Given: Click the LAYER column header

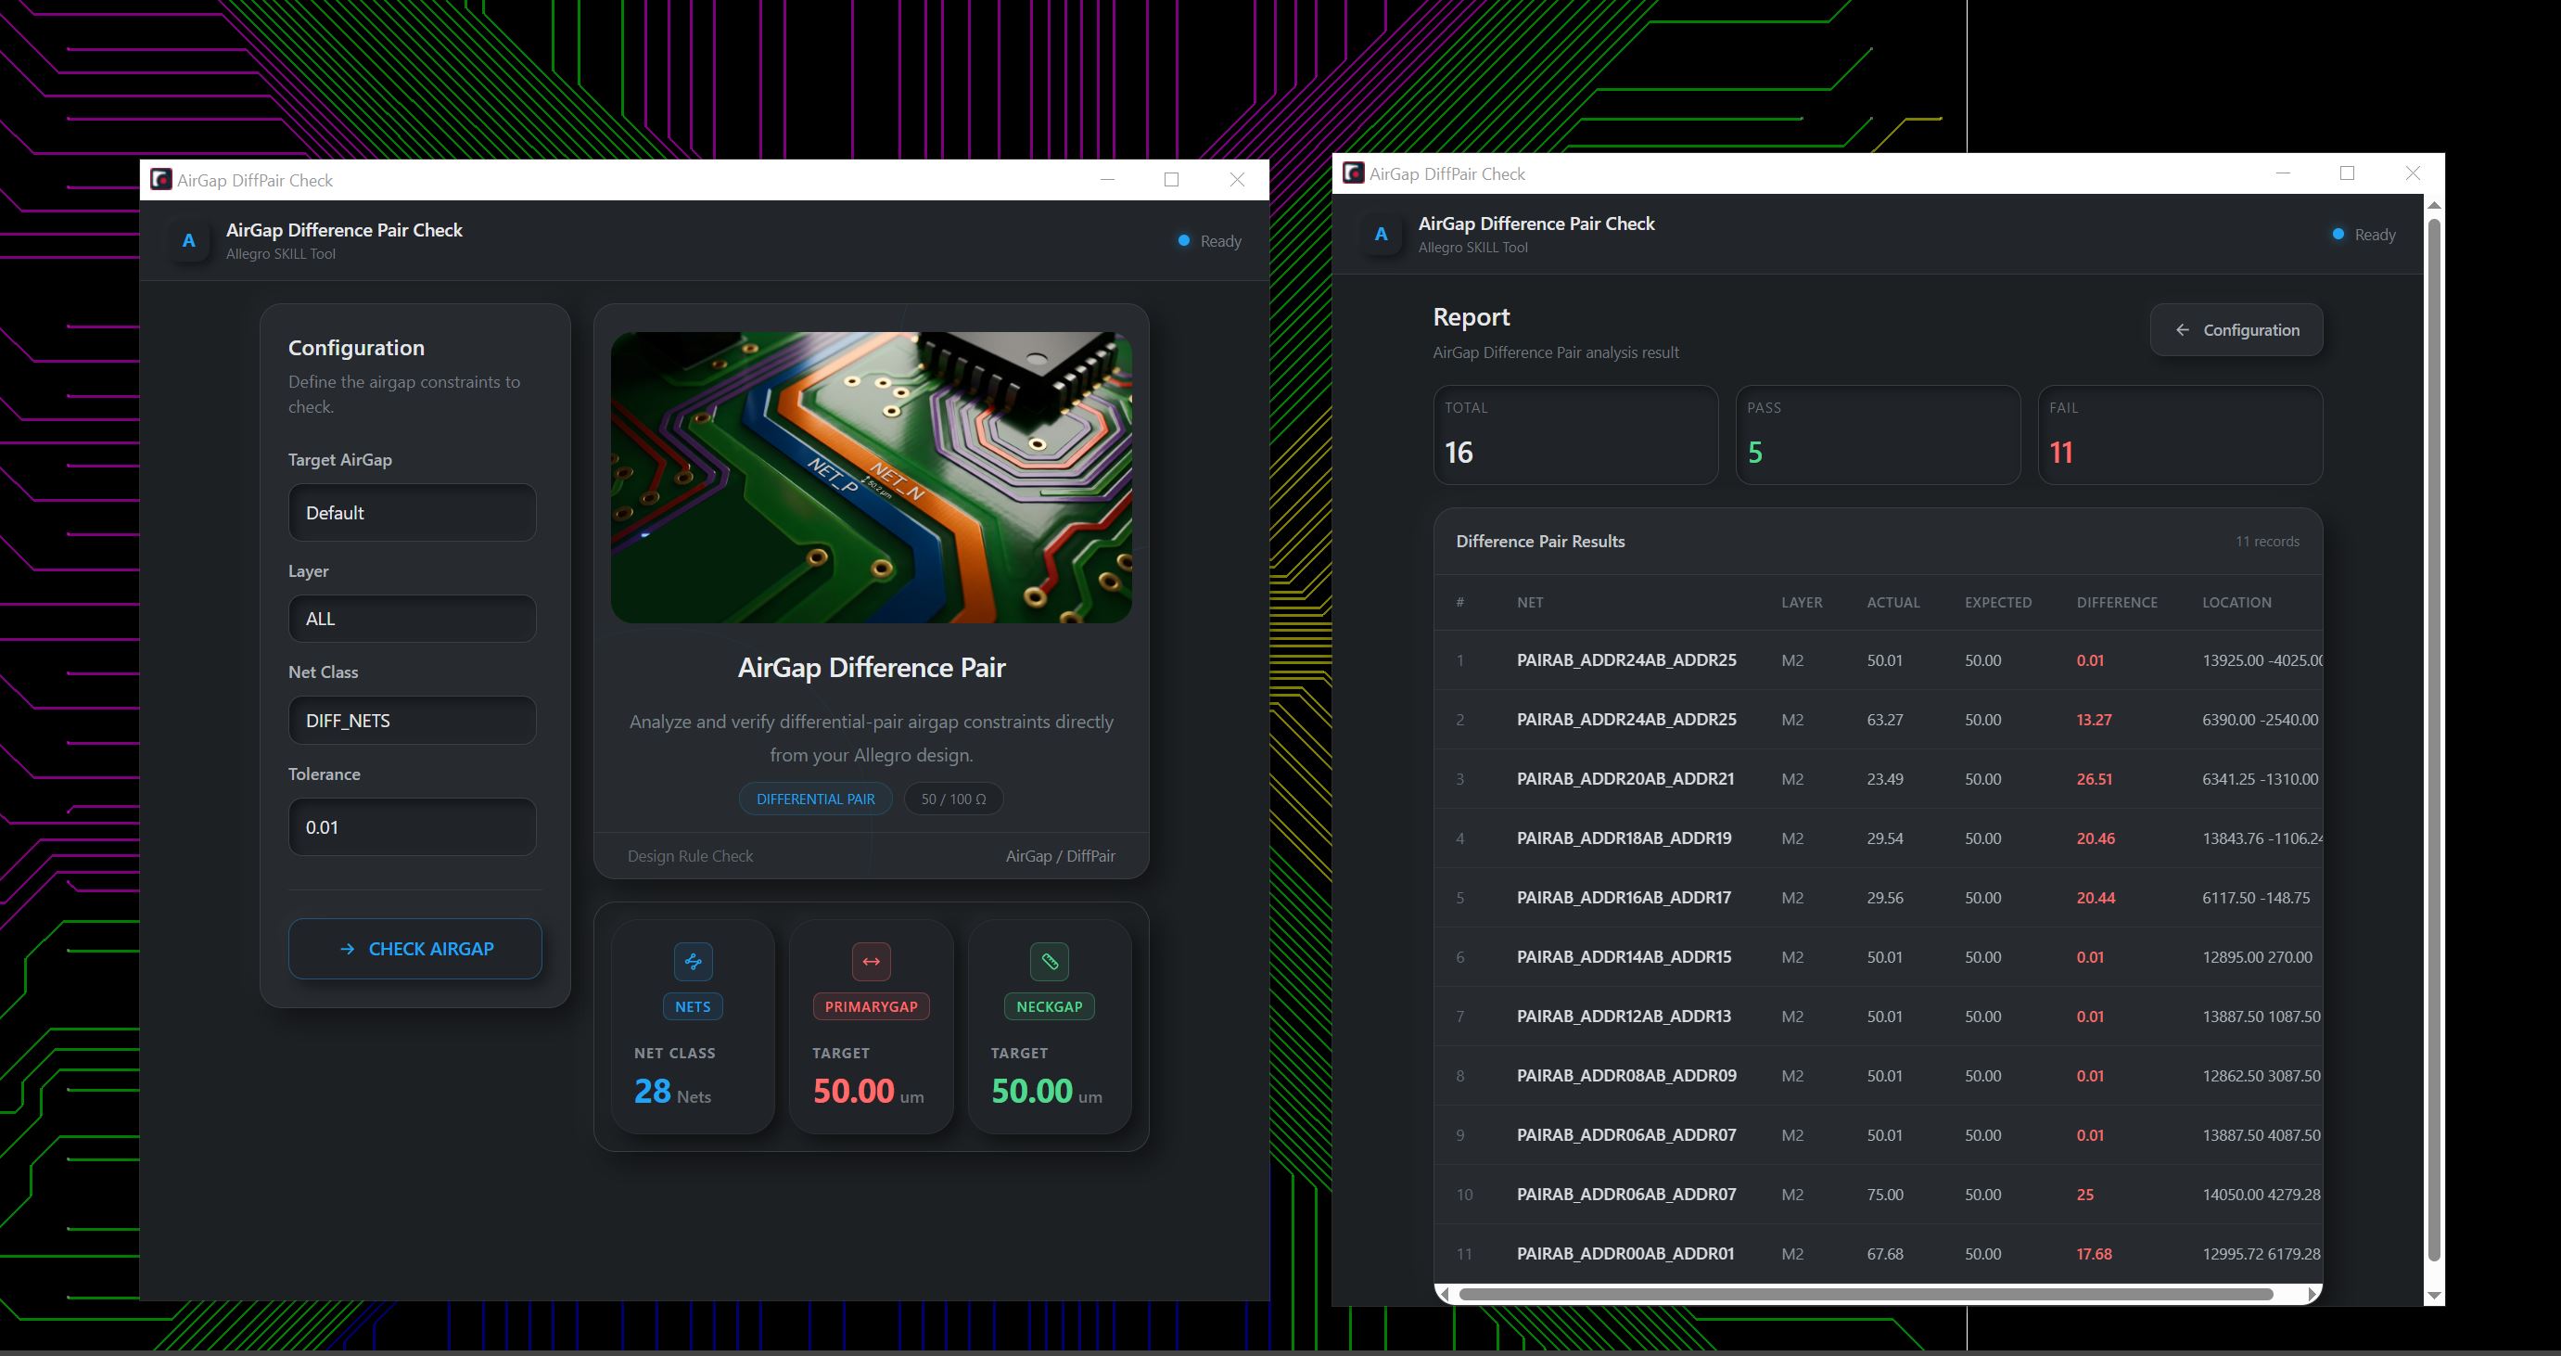Looking at the screenshot, I should (1802, 603).
